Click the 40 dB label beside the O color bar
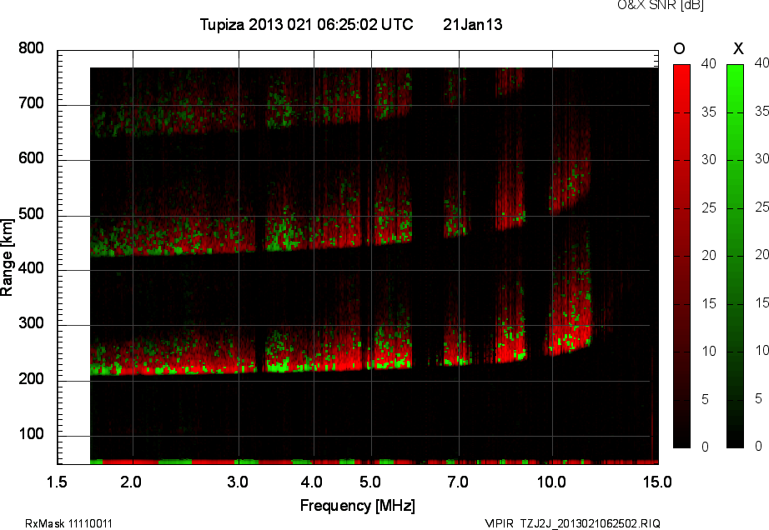The height and width of the screenshot is (530, 769). pyautogui.click(x=709, y=63)
